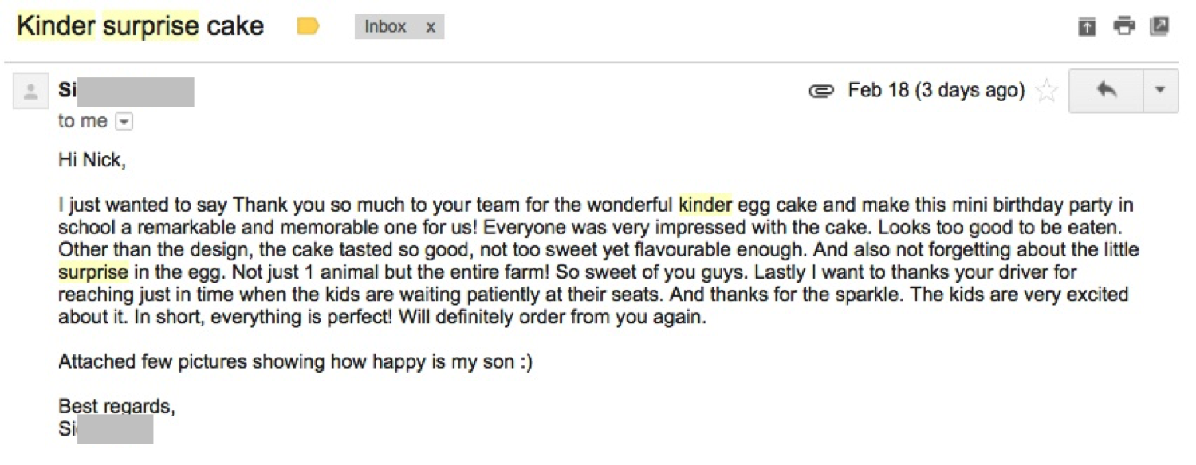Click the Inbox label chip

(x=386, y=26)
